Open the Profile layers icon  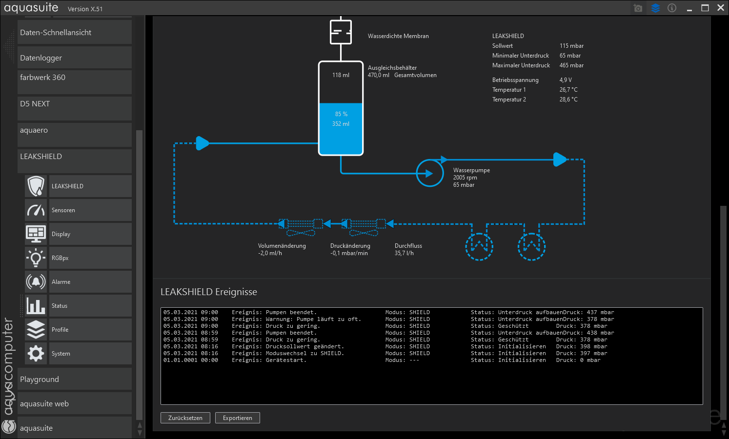tap(36, 330)
